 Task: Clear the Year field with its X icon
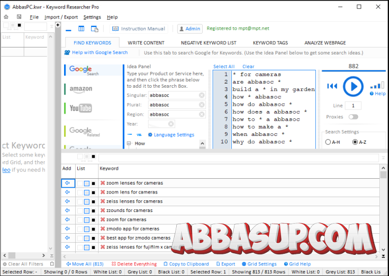(x=171, y=124)
